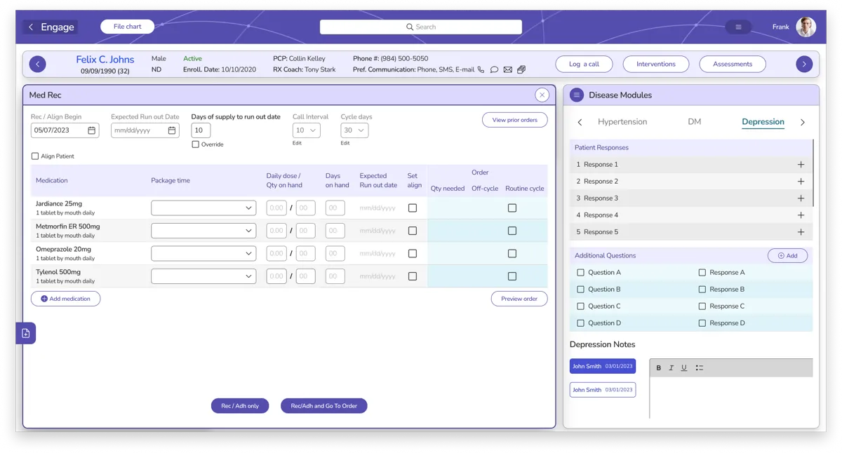Tick Set align for Jardiance 25mg
The width and height of the screenshot is (842, 453).
point(413,208)
